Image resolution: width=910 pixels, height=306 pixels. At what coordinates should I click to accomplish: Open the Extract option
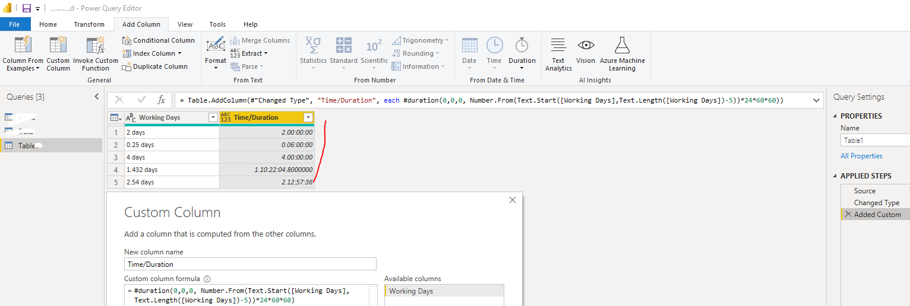(248, 53)
